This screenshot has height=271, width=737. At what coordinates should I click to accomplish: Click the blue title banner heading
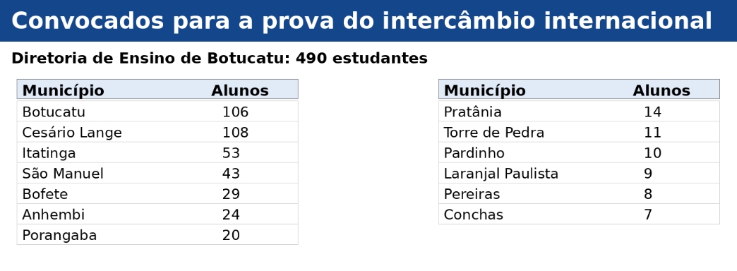tap(361, 20)
